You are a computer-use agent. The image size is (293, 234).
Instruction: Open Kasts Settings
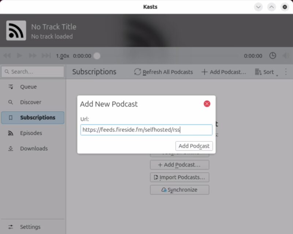(30, 227)
